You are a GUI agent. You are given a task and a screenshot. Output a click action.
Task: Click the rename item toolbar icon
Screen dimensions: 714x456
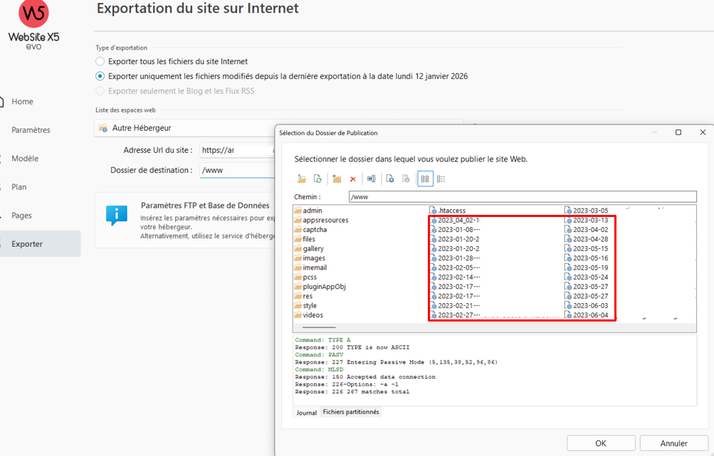pyautogui.click(x=372, y=179)
